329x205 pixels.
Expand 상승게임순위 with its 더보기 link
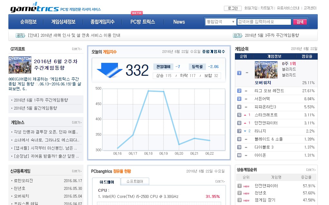point(311,170)
